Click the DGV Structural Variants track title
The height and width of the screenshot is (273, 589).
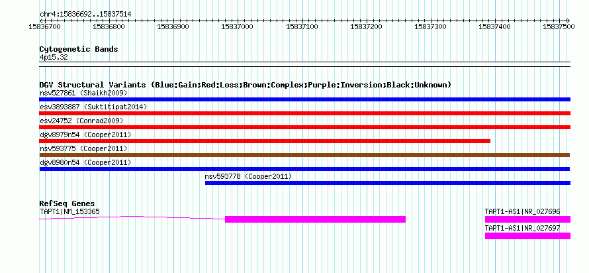(246, 85)
